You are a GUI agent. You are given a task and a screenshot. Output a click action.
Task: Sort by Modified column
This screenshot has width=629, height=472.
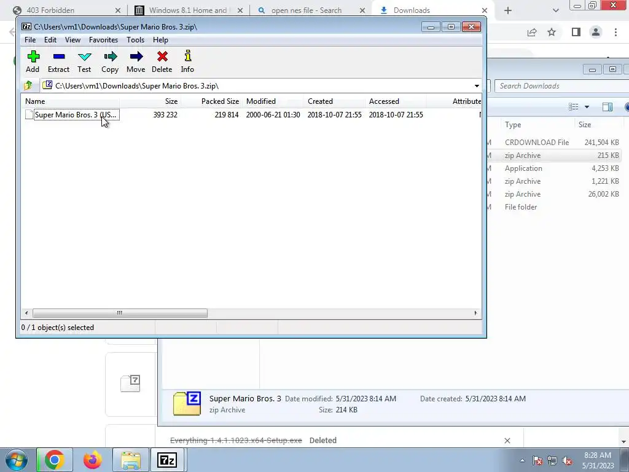(273, 101)
